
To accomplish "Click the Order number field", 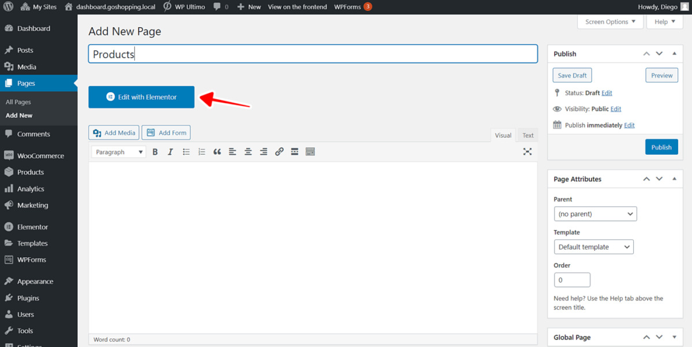I will (571, 279).
